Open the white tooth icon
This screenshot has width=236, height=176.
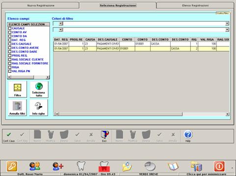tap(81, 166)
